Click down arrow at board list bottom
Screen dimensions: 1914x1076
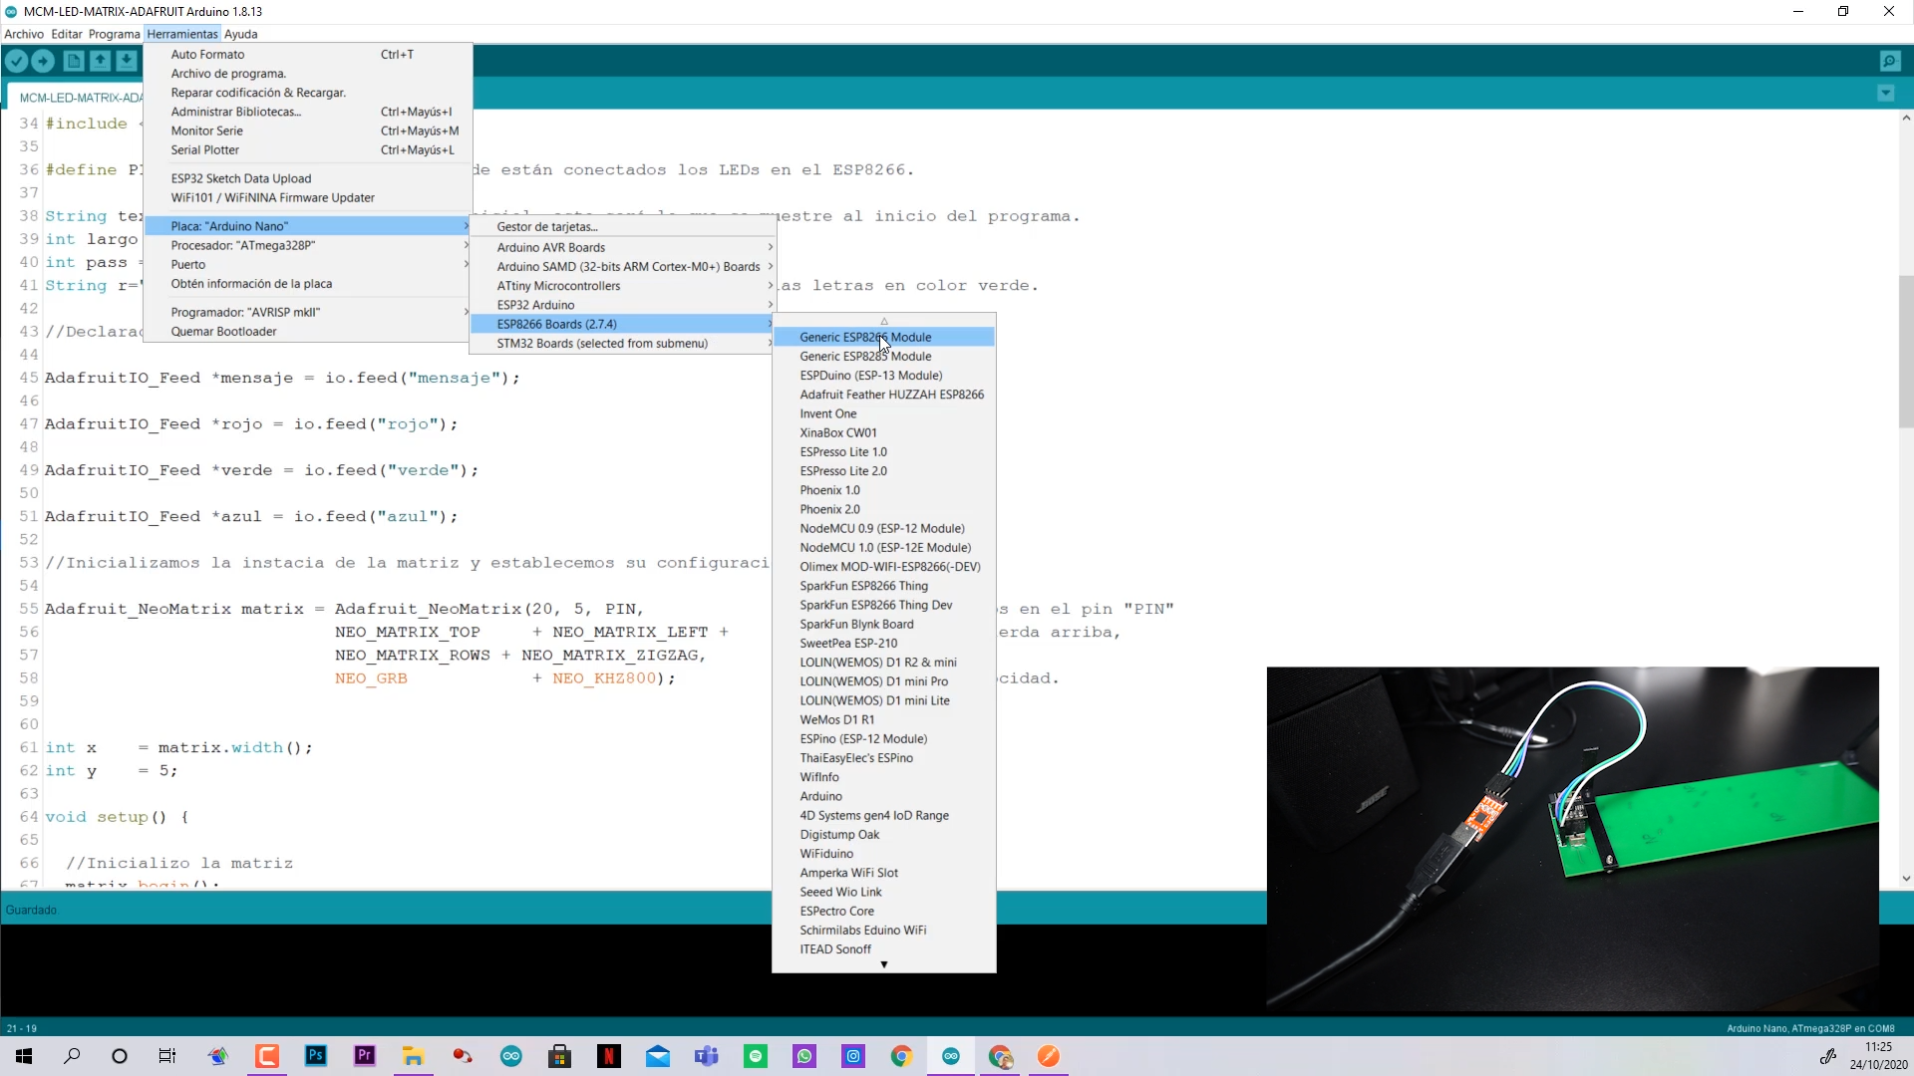click(x=884, y=964)
